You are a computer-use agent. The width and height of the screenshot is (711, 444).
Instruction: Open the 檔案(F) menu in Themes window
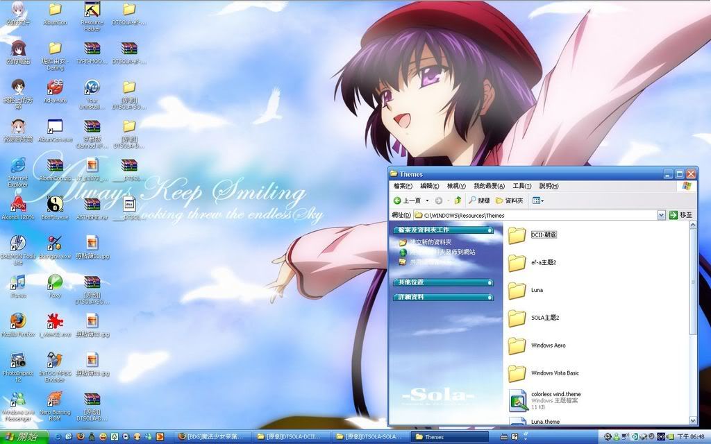pyautogui.click(x=403, y=186)
